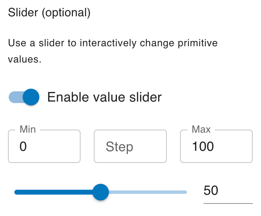Click far right end of slider track

click(x=186, y=192)
